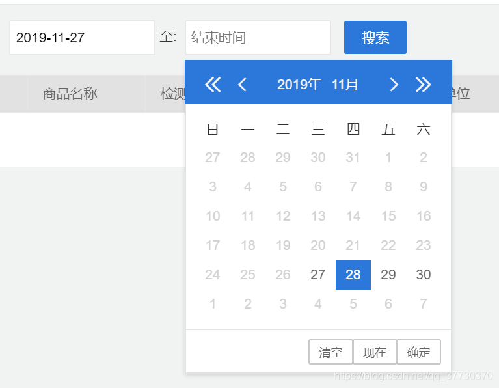The width and height of the screenshot is (499, 388).
Task: Jump to next year with double-right arrow
Action: tap(424, 85)
